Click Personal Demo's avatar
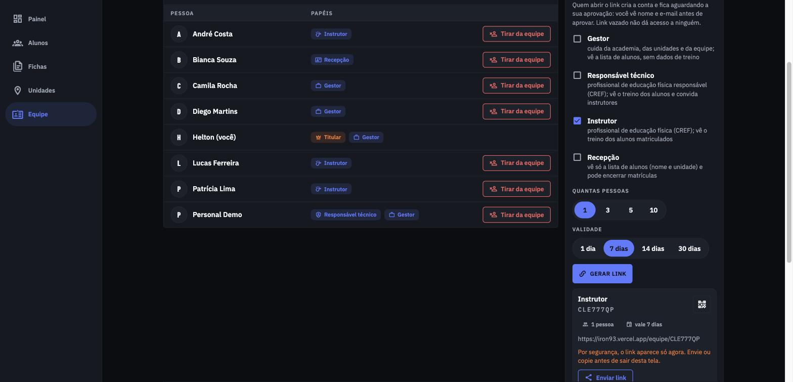This screenshot has height=382, width=793. click(x=179, y=215)
